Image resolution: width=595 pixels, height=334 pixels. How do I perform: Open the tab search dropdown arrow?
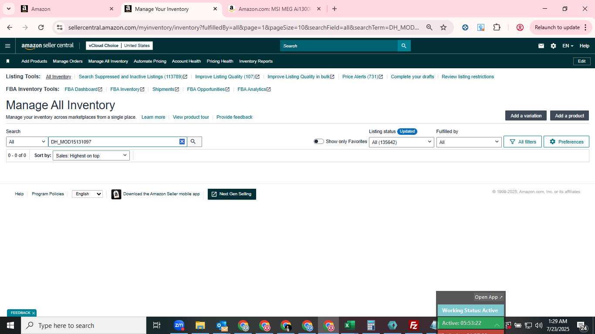point(9,9)
